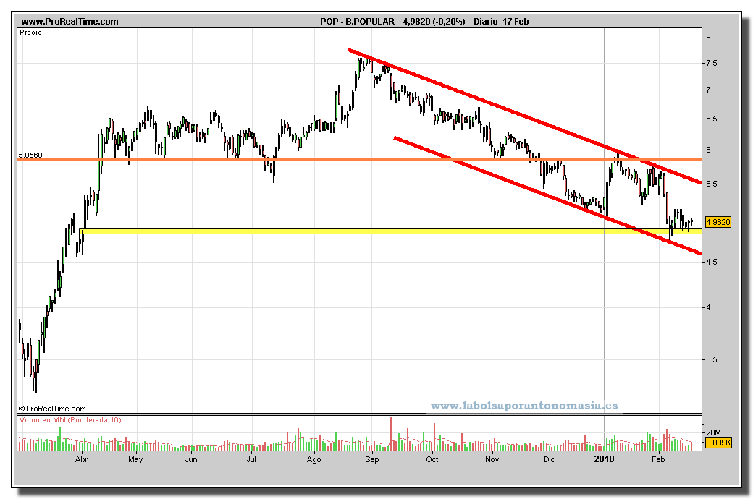Screen dimensions: 753x499
Task: Select the 5,8568 resistance level label
Action: [x=30, y=155]
